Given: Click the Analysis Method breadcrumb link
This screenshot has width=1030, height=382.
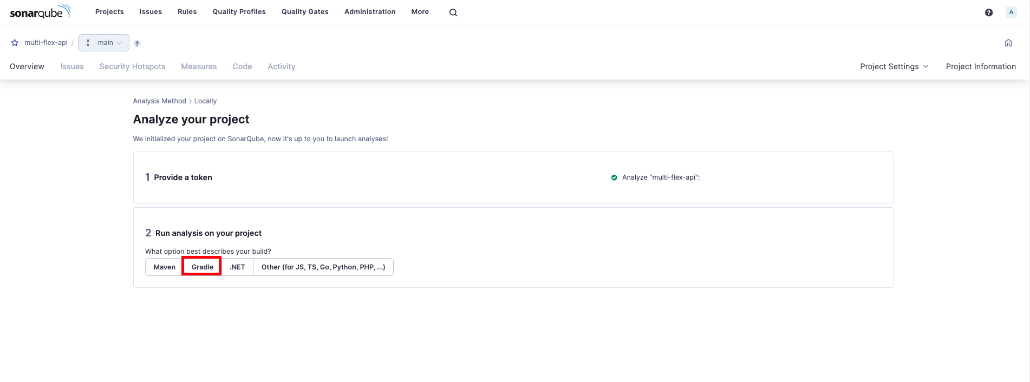Looking at the screenshot, I should [x=159, y=101].
